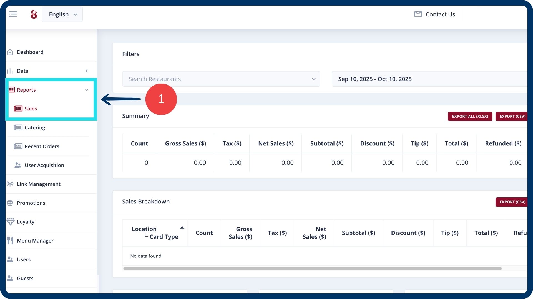
Task: Open the English language dropdown
Action: coord(62,14)
